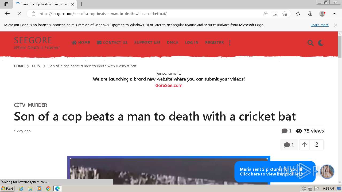Stop loading the page
This screenshot has height=192, width=342.
20,14
